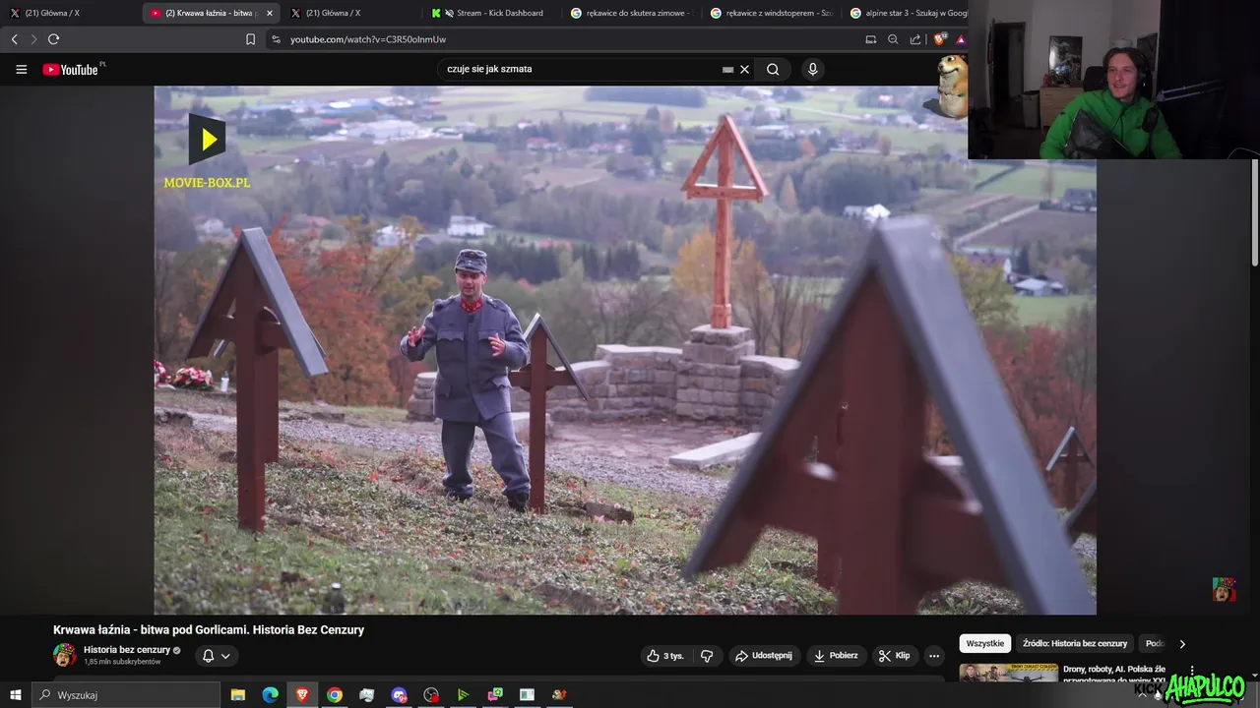Run the search with the magnifier button
This screenshot has width=1260, height=708.
(773, 69)
